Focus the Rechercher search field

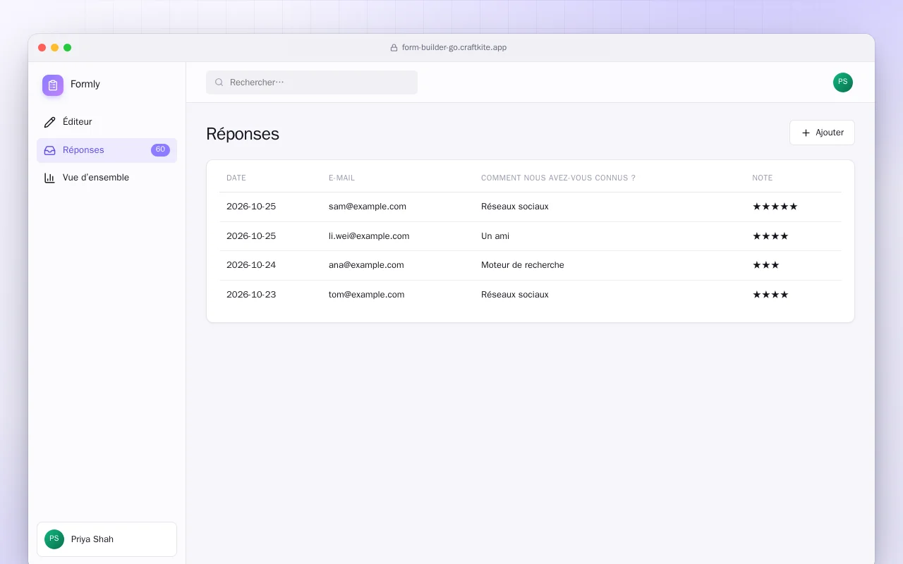pyautogui.click(x=312, y=82)
